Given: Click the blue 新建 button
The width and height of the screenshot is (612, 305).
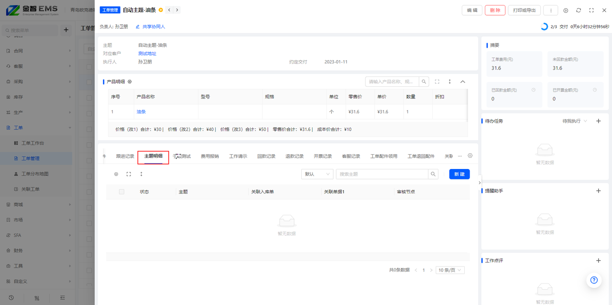Looking at the screenshot, I should point(459,174).
